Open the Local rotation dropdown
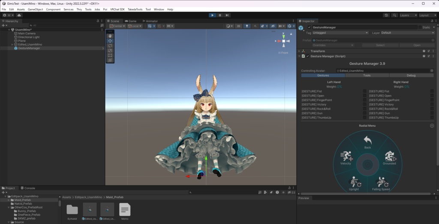The width and height of the screenshot is (439, 224). click(135, 26)
